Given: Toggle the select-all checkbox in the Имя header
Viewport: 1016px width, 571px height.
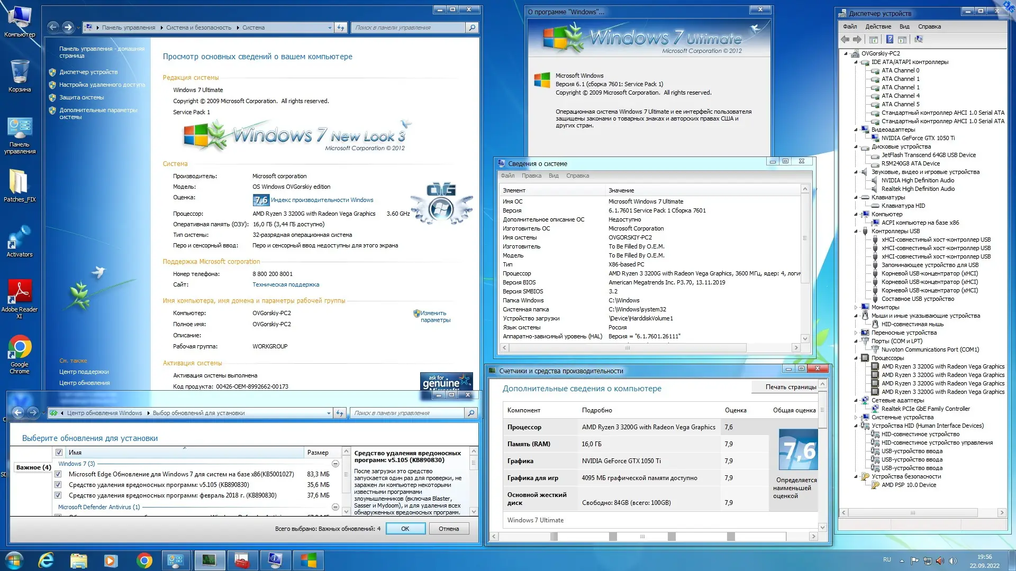Looking at the screenshot, I should point(59,453).
